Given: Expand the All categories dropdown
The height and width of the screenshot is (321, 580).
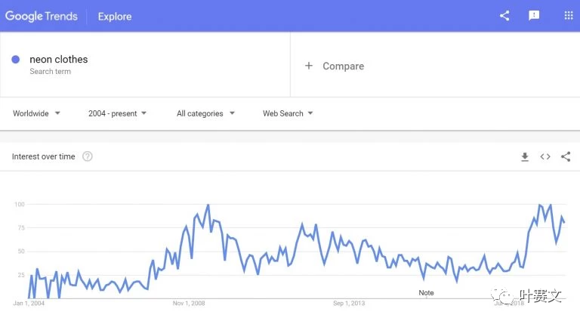Looking at the screenshot, I should 205,113.
